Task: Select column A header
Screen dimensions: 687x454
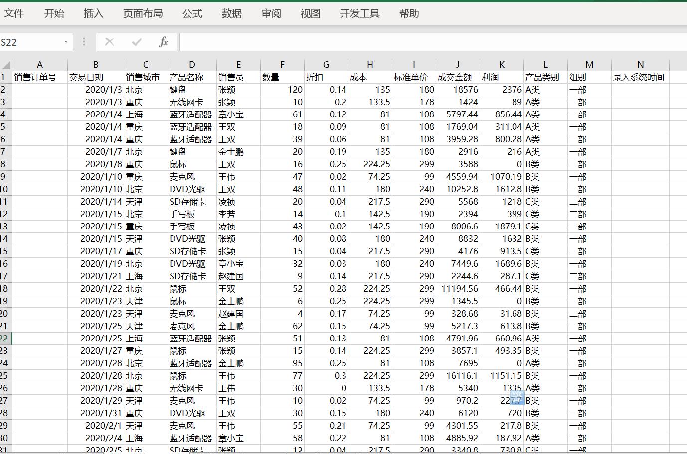Action: pyautogui.click(x=40, y=65)
